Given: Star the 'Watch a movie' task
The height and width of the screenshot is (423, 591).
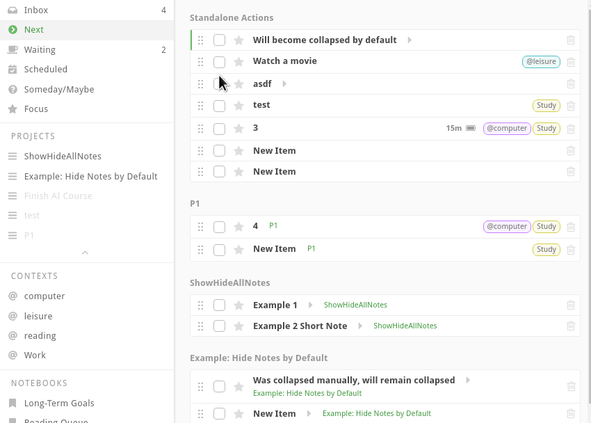Looking at the screenshot, I should (x=238, y=62).
